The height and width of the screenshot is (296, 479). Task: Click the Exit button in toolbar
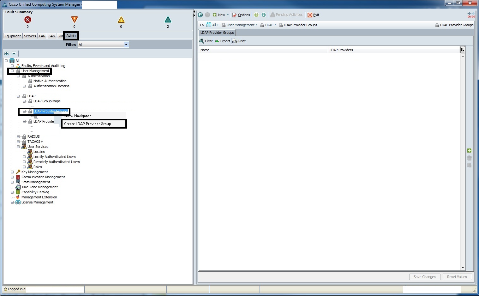tap(314, 15)
